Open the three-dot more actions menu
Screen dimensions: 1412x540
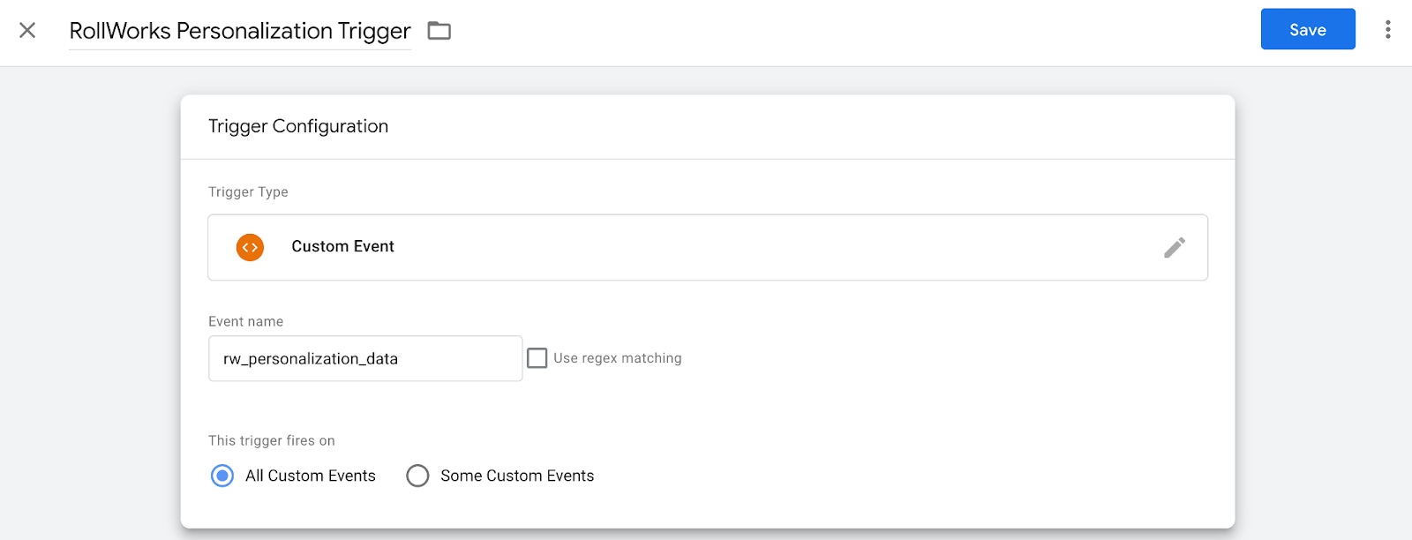tap(1387, 30)
